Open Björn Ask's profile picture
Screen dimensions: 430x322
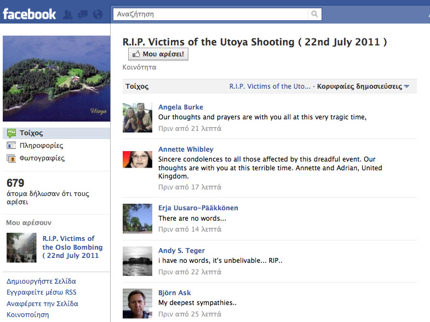click(x=137, y=303)
